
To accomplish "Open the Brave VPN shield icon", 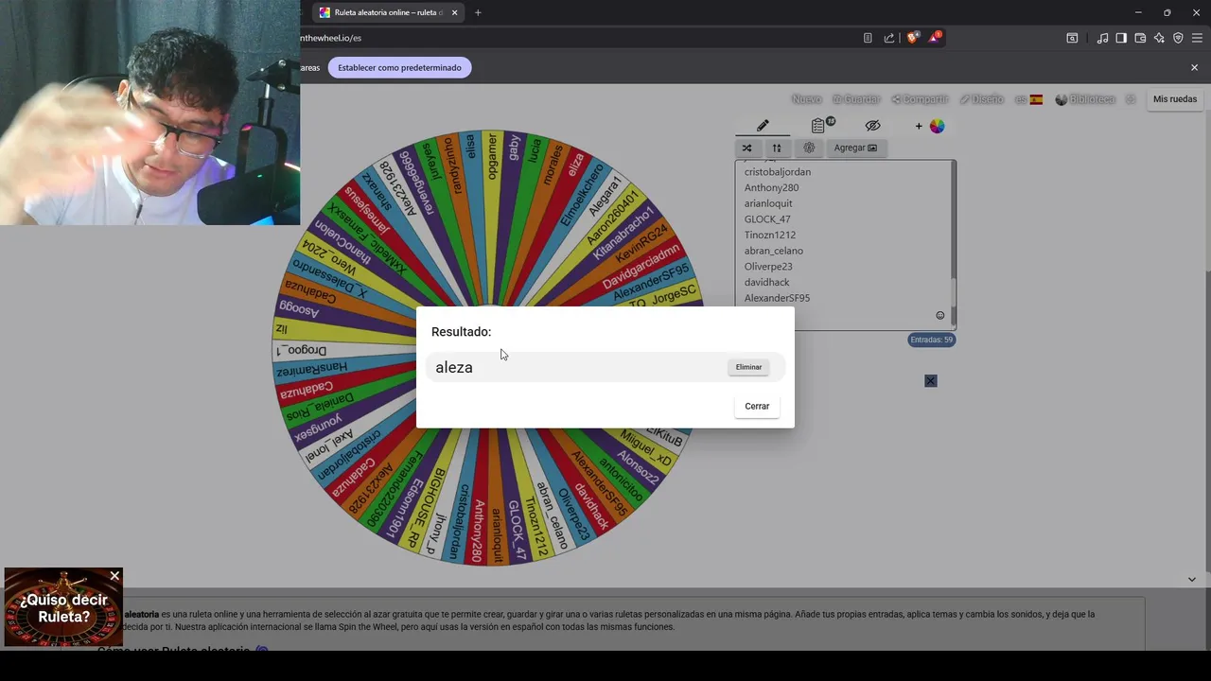I will (1178, 38).
